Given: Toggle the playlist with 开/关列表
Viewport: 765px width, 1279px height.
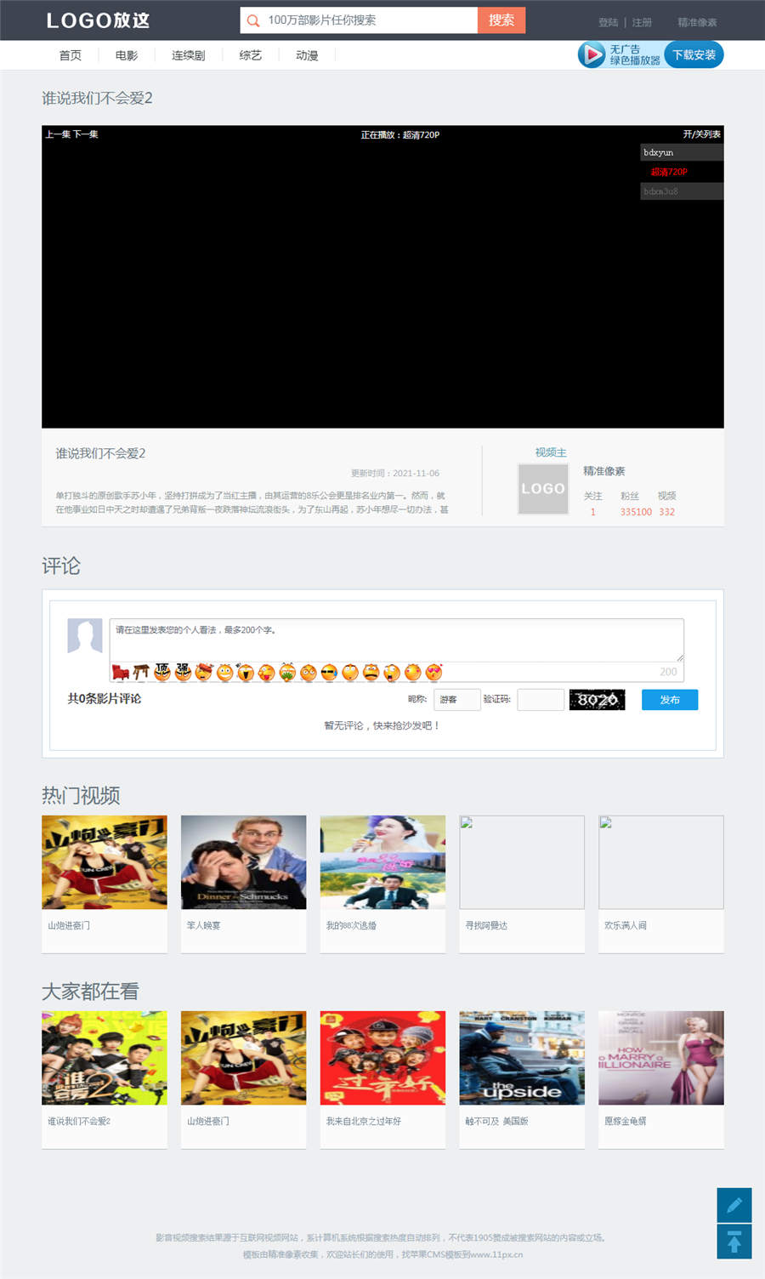Looking at the screenshot, I should tap(701, 134).
